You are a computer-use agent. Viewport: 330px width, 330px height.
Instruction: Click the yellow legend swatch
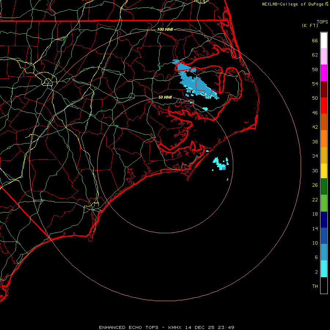point(324,171)
